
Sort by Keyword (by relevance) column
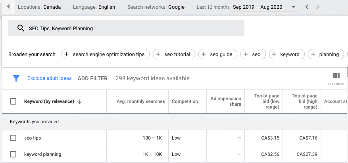tap(49, 101)
